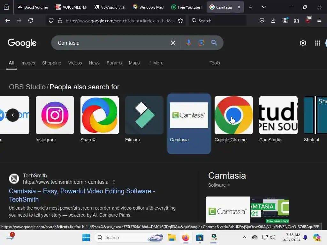Screen dimensions: 327x245
Task: Bookmark this page with star icon
Action: [180, 20]
